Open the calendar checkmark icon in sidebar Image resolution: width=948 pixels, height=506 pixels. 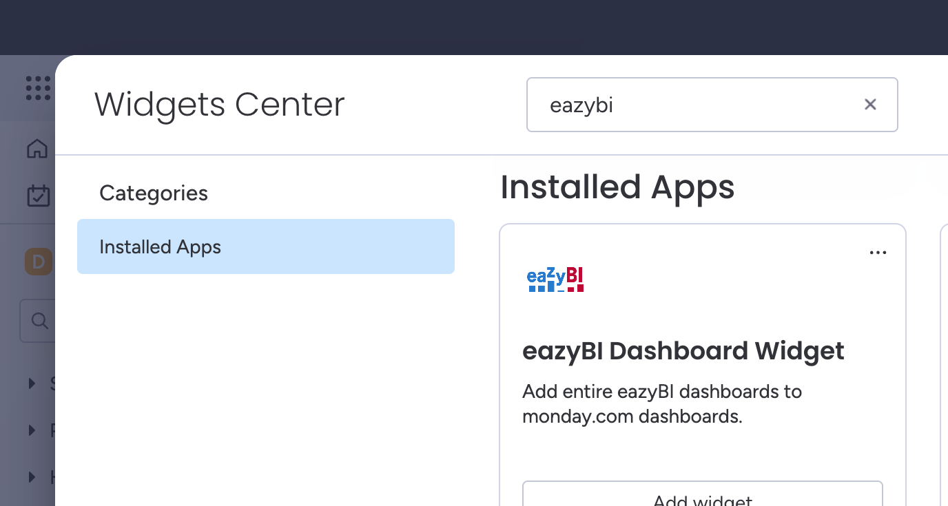[x=38, y=196]
